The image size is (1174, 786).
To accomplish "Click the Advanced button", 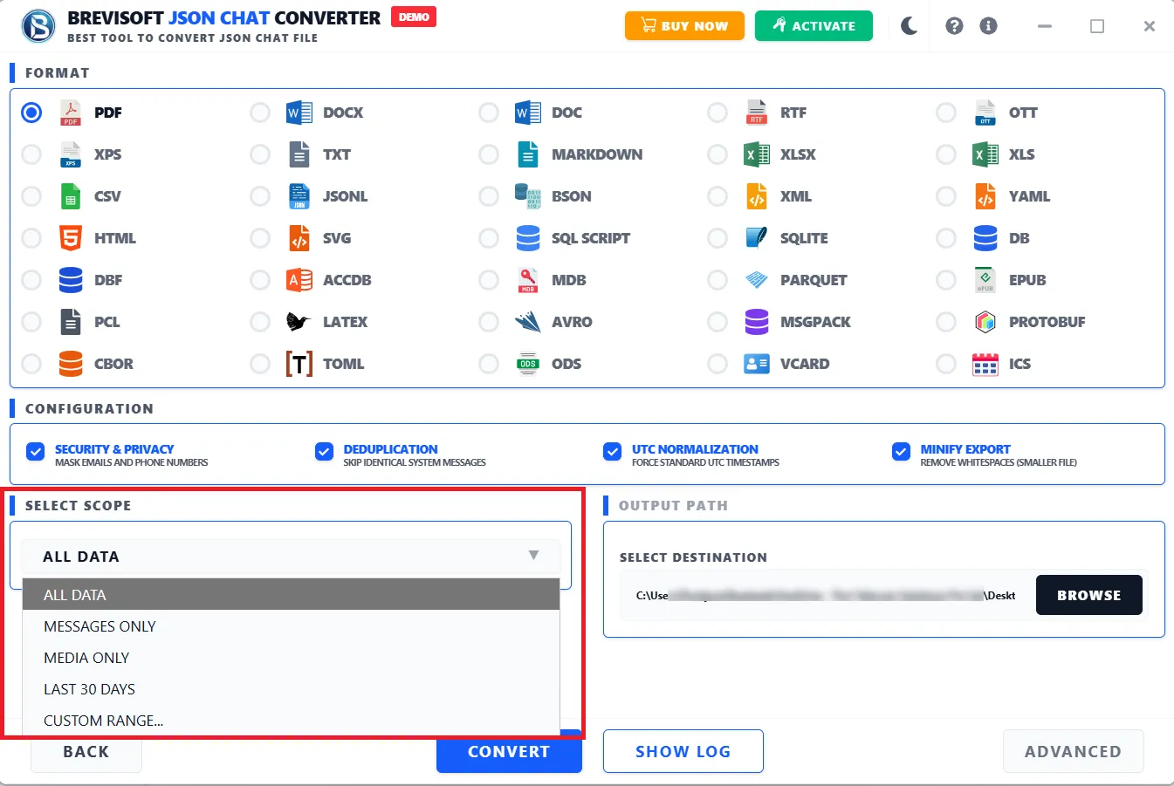I will [1073, 751].
